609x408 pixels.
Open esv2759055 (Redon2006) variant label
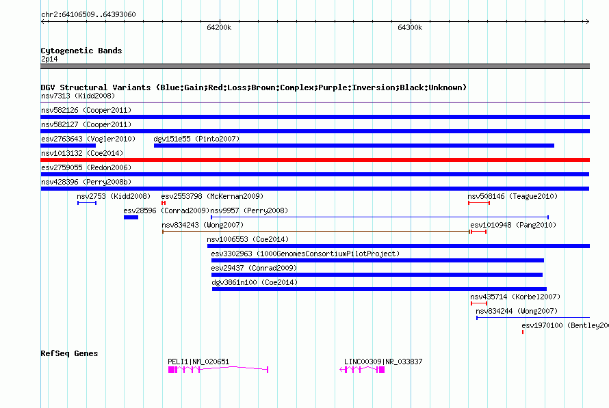point(86,167)
